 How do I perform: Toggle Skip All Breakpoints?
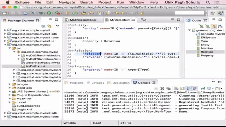click(x=33, y=13)
